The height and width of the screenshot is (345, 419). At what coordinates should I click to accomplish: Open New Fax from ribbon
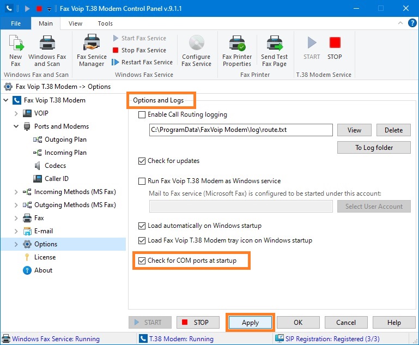[16, 51]
